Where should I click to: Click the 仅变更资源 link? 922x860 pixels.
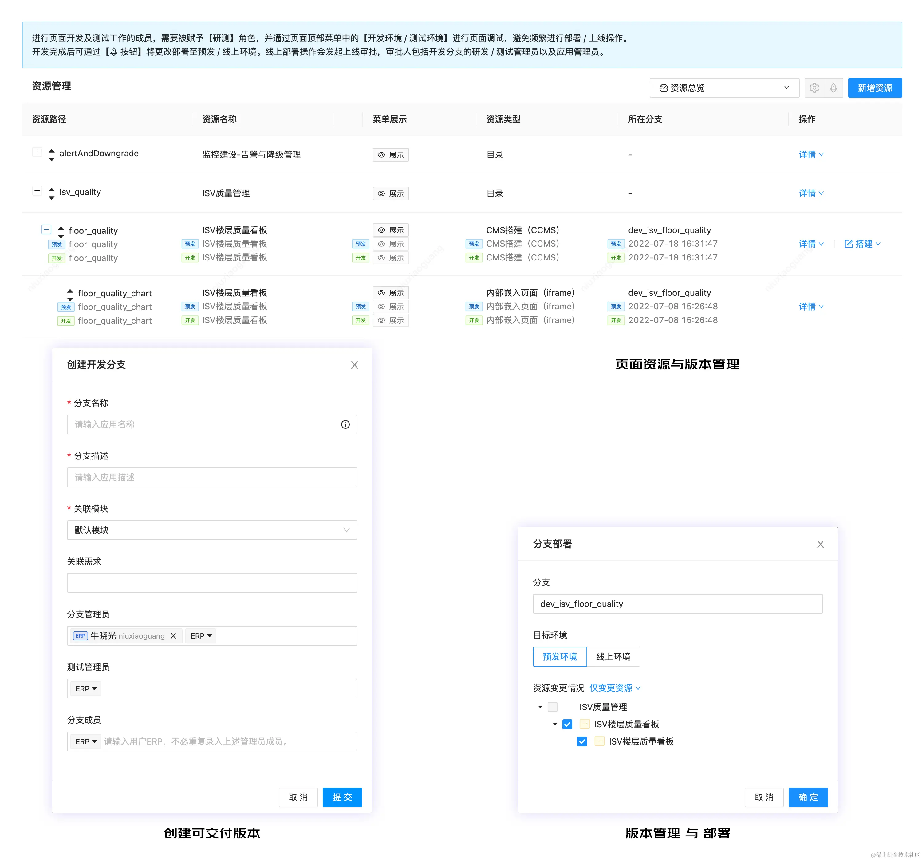pyautogui.click(x=611, y=688)
